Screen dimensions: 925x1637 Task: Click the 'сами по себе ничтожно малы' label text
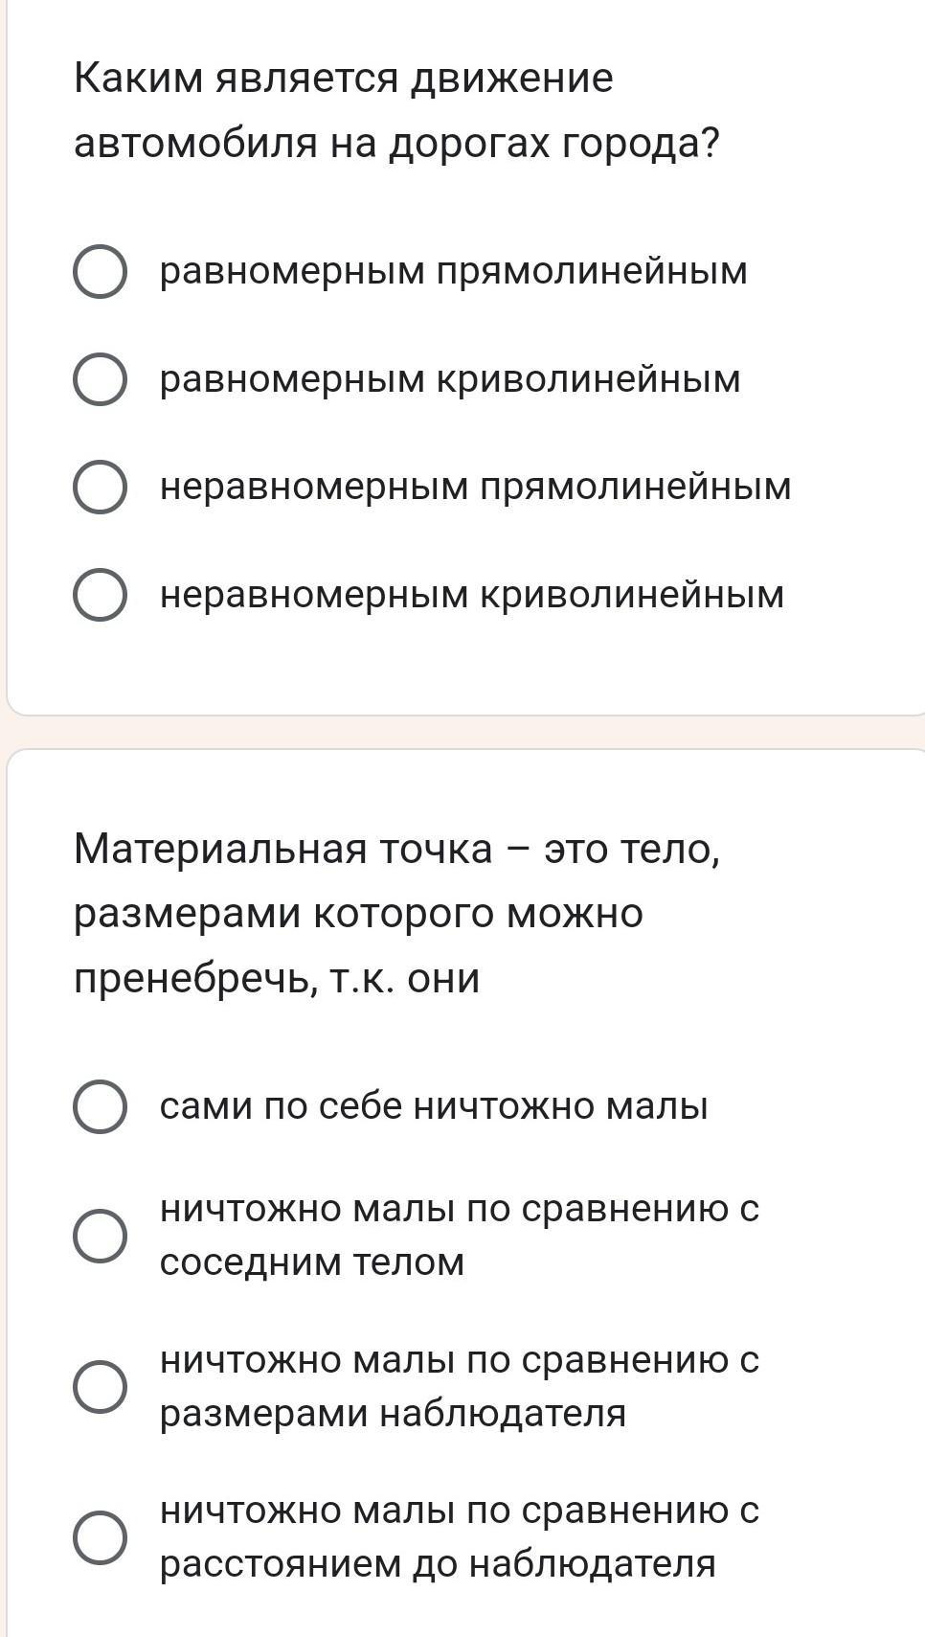(x=434, y=1106)
